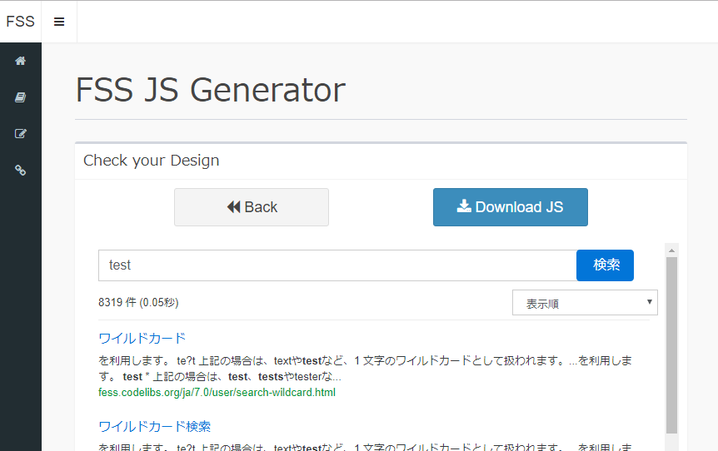This screenshot has width=718, height=451.
Task: Open the ワイルドカード検索 result link
Action: pos(154,426)
